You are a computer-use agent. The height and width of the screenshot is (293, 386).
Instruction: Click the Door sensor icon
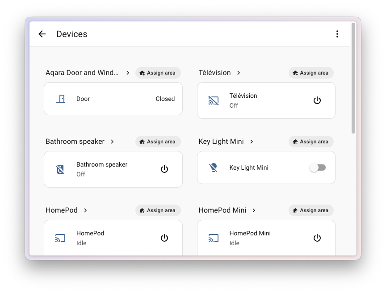(60, 99)
